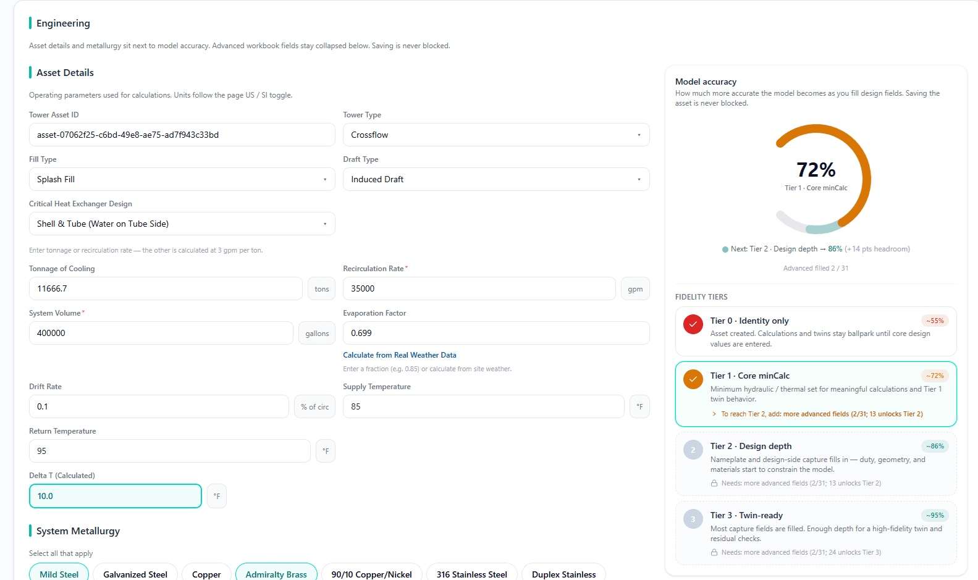Click the "gpm" unit label
The height and width of the screenshot is (580, 978).
coord(635,288)
